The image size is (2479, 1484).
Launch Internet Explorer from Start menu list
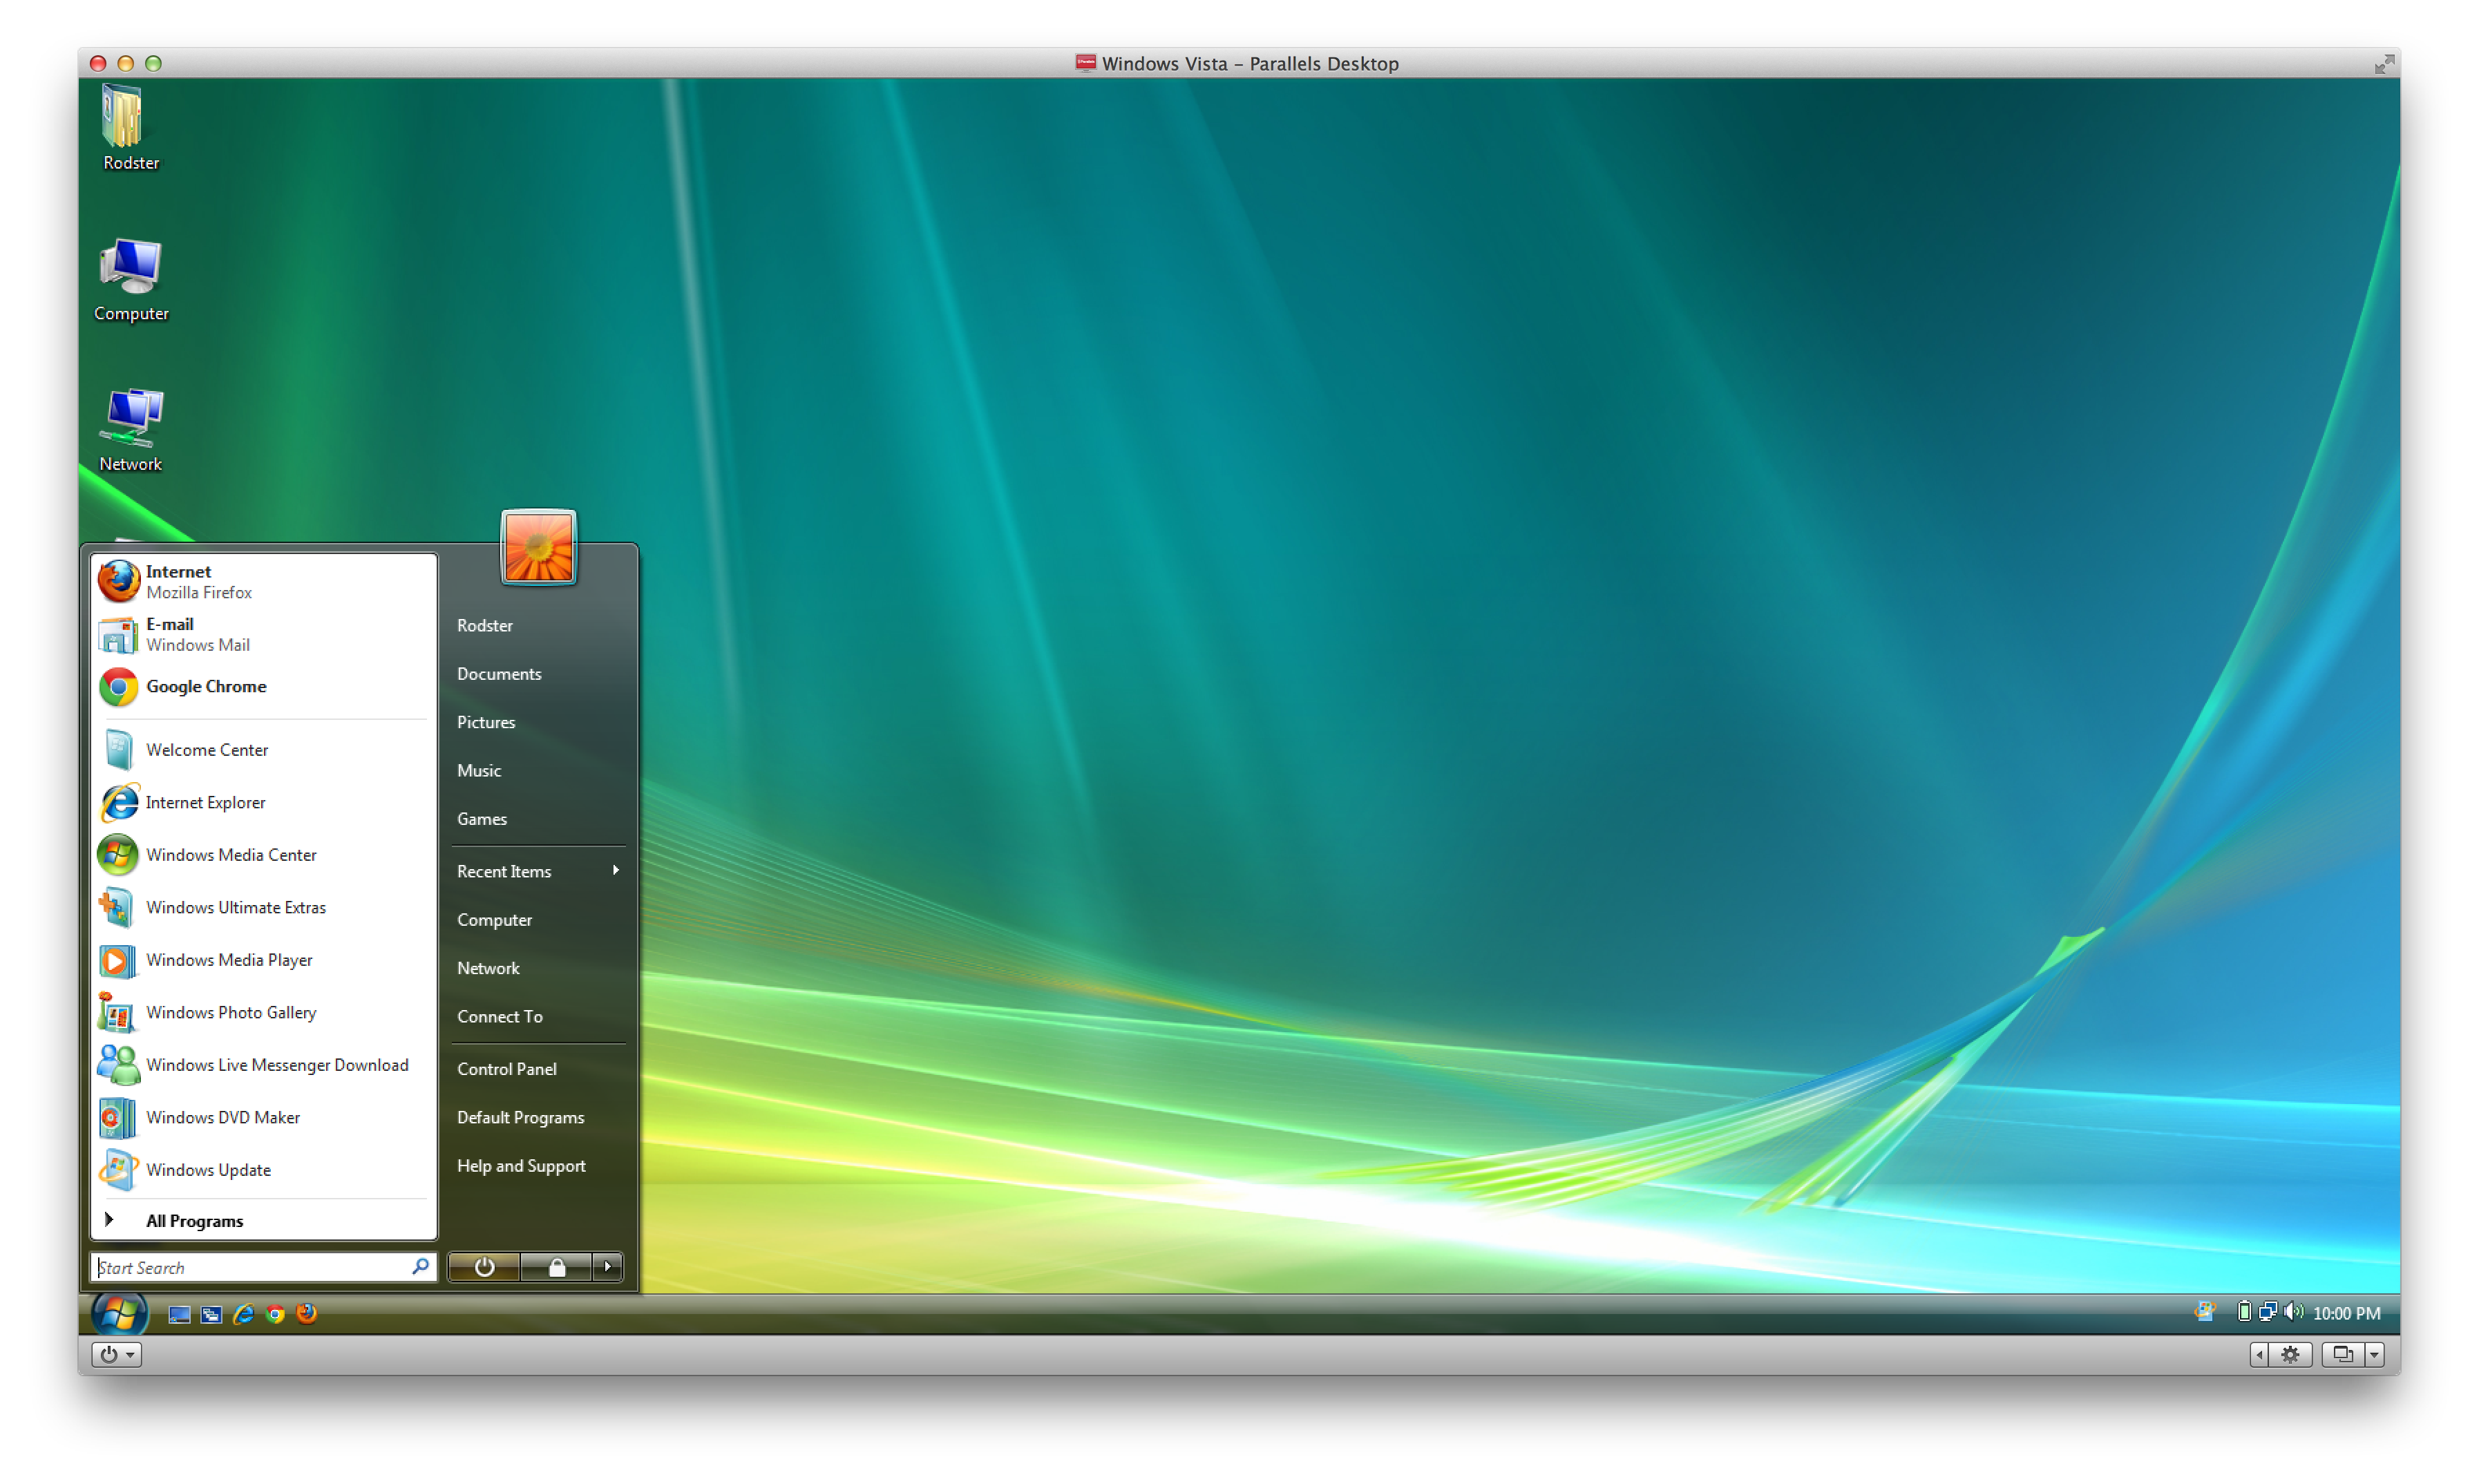(x=263, y=802)
